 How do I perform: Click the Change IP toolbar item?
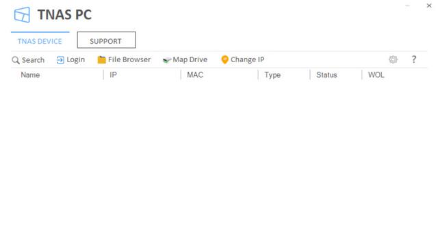(243, 59)
